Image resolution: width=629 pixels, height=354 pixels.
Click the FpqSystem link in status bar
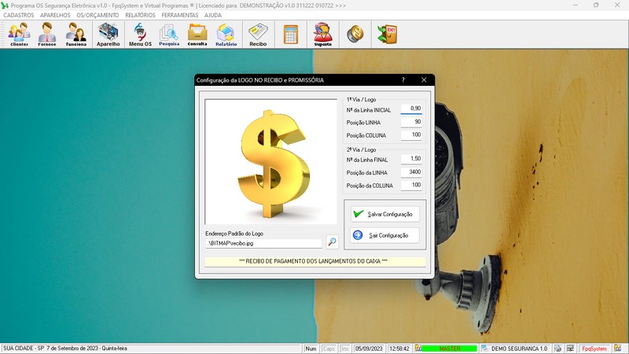tap(594, 348)
